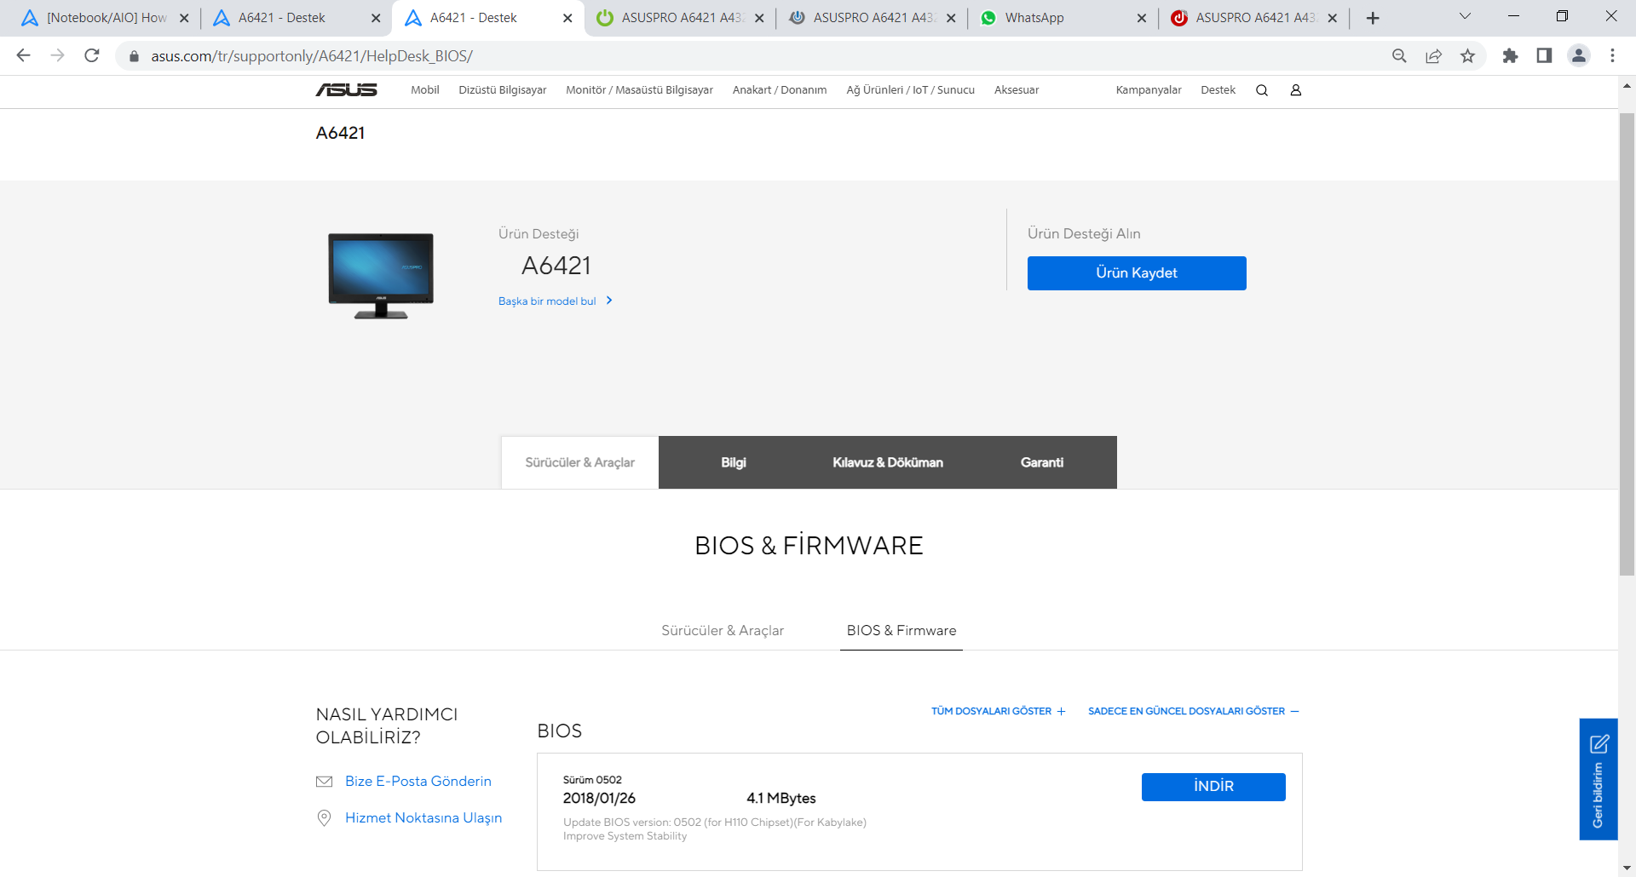The image size is (1636, 877).
Task: Open the Monitör / Masaüstü Bilgisayar menu
Action: (x=639, y=90)
